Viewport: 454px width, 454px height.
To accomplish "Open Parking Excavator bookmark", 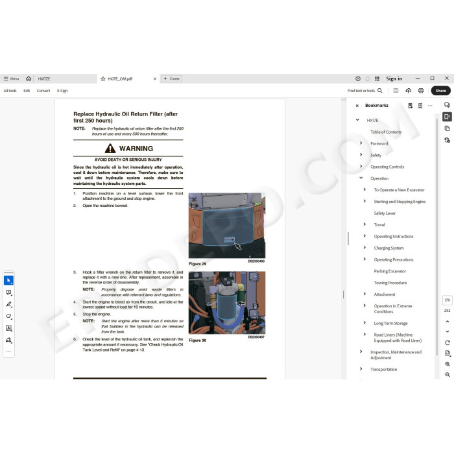I will [390, 271].
